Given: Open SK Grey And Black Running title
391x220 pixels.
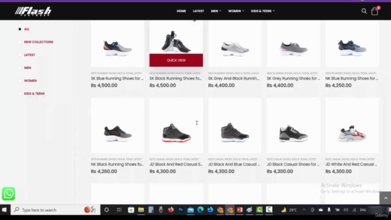Looking at the screenshot, I should click(x=233, y=78).
